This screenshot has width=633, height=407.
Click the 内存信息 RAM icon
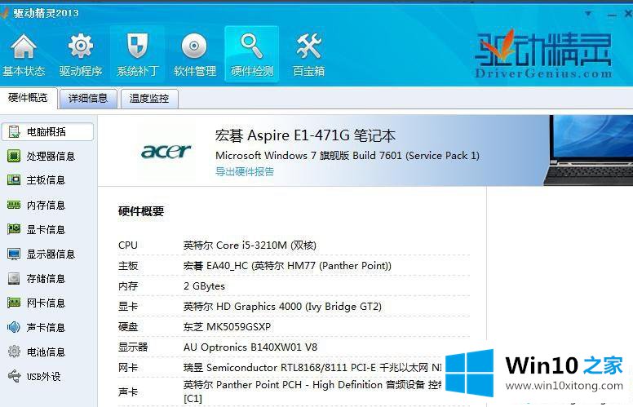[x=14, y=205]
